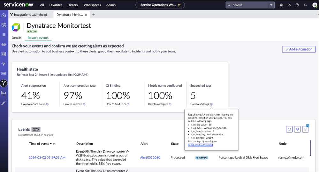Open the Home icon in left sidebar
This screenshot has width=319, height=172.
point(4,15)
